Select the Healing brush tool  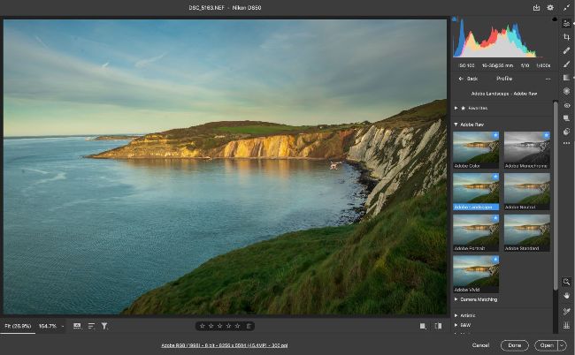566,50
